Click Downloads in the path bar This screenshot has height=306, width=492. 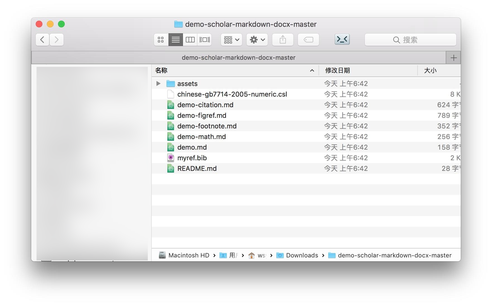(x=302, y=255)
